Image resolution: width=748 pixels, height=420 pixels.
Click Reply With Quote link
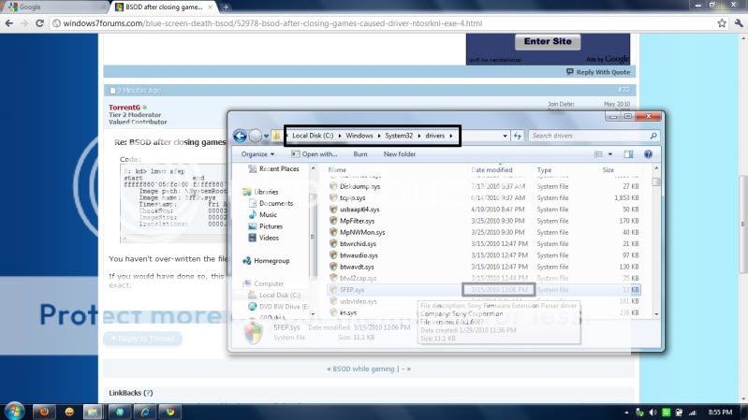pos(598,72)
